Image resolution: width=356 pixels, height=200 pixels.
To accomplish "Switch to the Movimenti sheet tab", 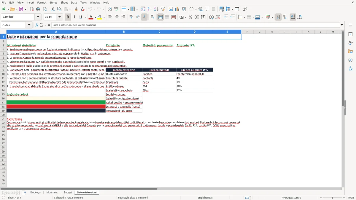I will click(52, 192).
